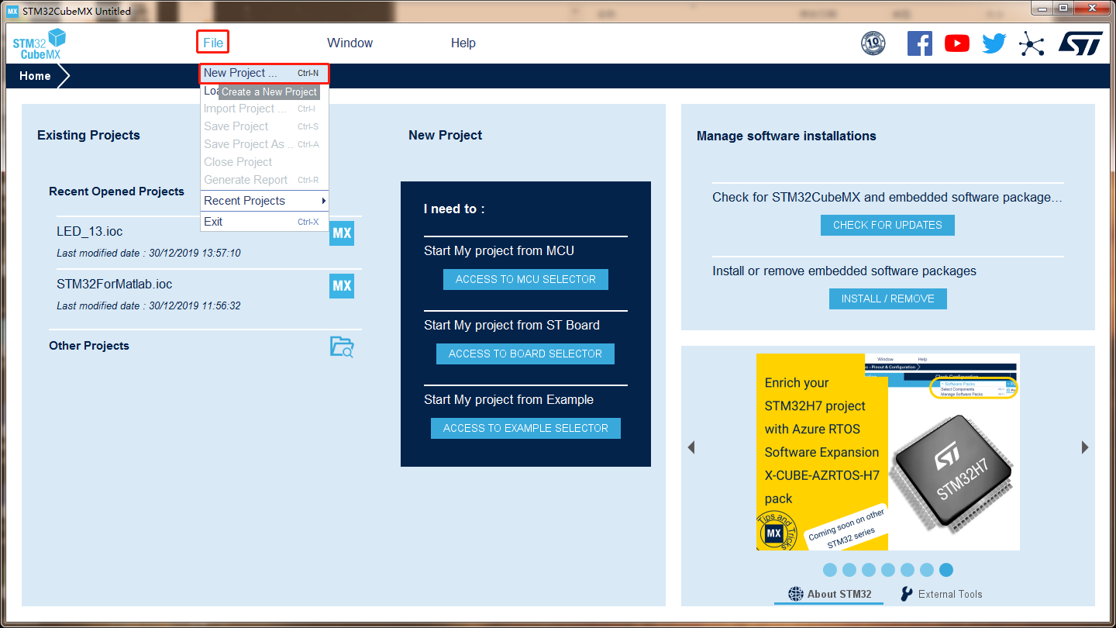The image size is (1116, 628).
Task: Open the Window menu
Action: click(350, 43)
